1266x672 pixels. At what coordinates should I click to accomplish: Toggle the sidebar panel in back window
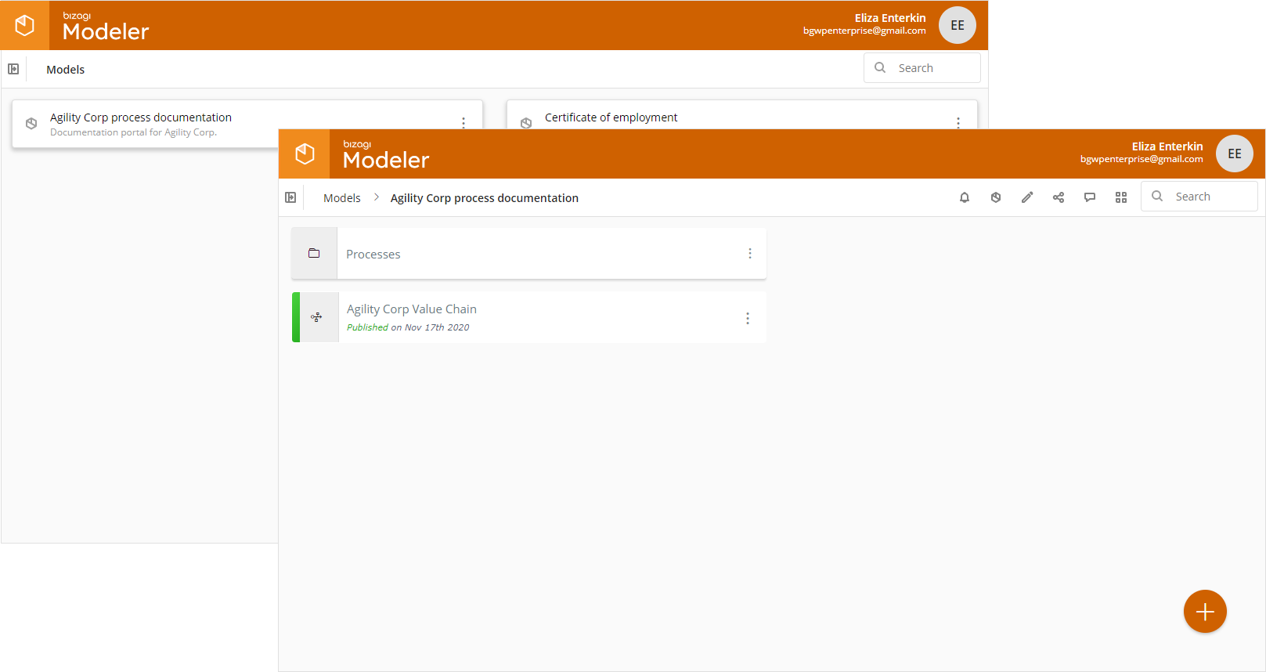pos(13,69)
